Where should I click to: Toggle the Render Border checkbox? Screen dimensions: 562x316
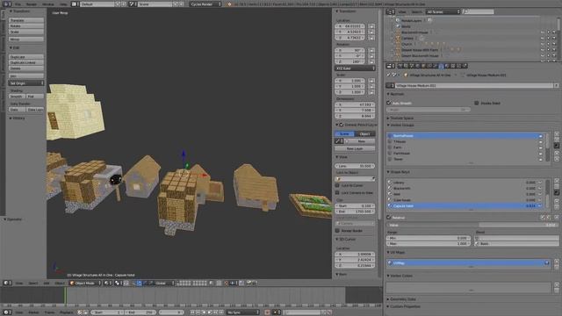tap(337, 231)
